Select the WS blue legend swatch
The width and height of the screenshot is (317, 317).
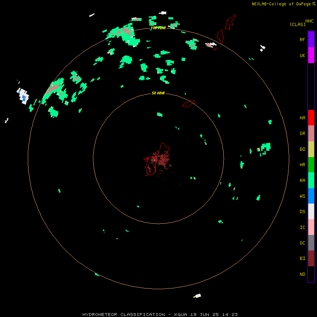311,196
